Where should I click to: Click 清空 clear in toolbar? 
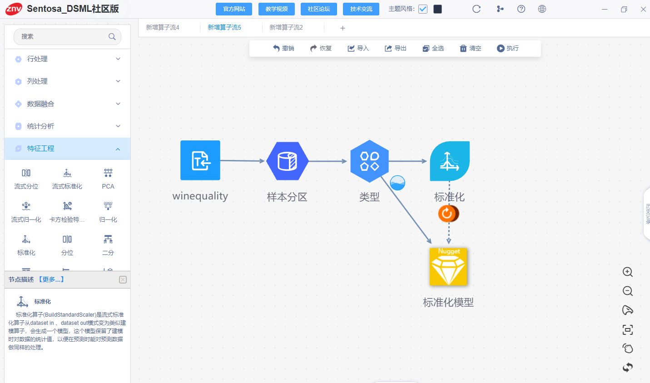tap(470, 48)
